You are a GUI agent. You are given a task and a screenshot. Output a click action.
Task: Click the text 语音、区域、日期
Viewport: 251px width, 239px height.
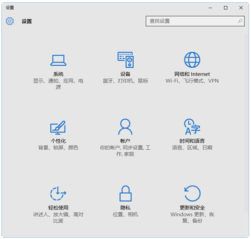(x=192, y=147)
